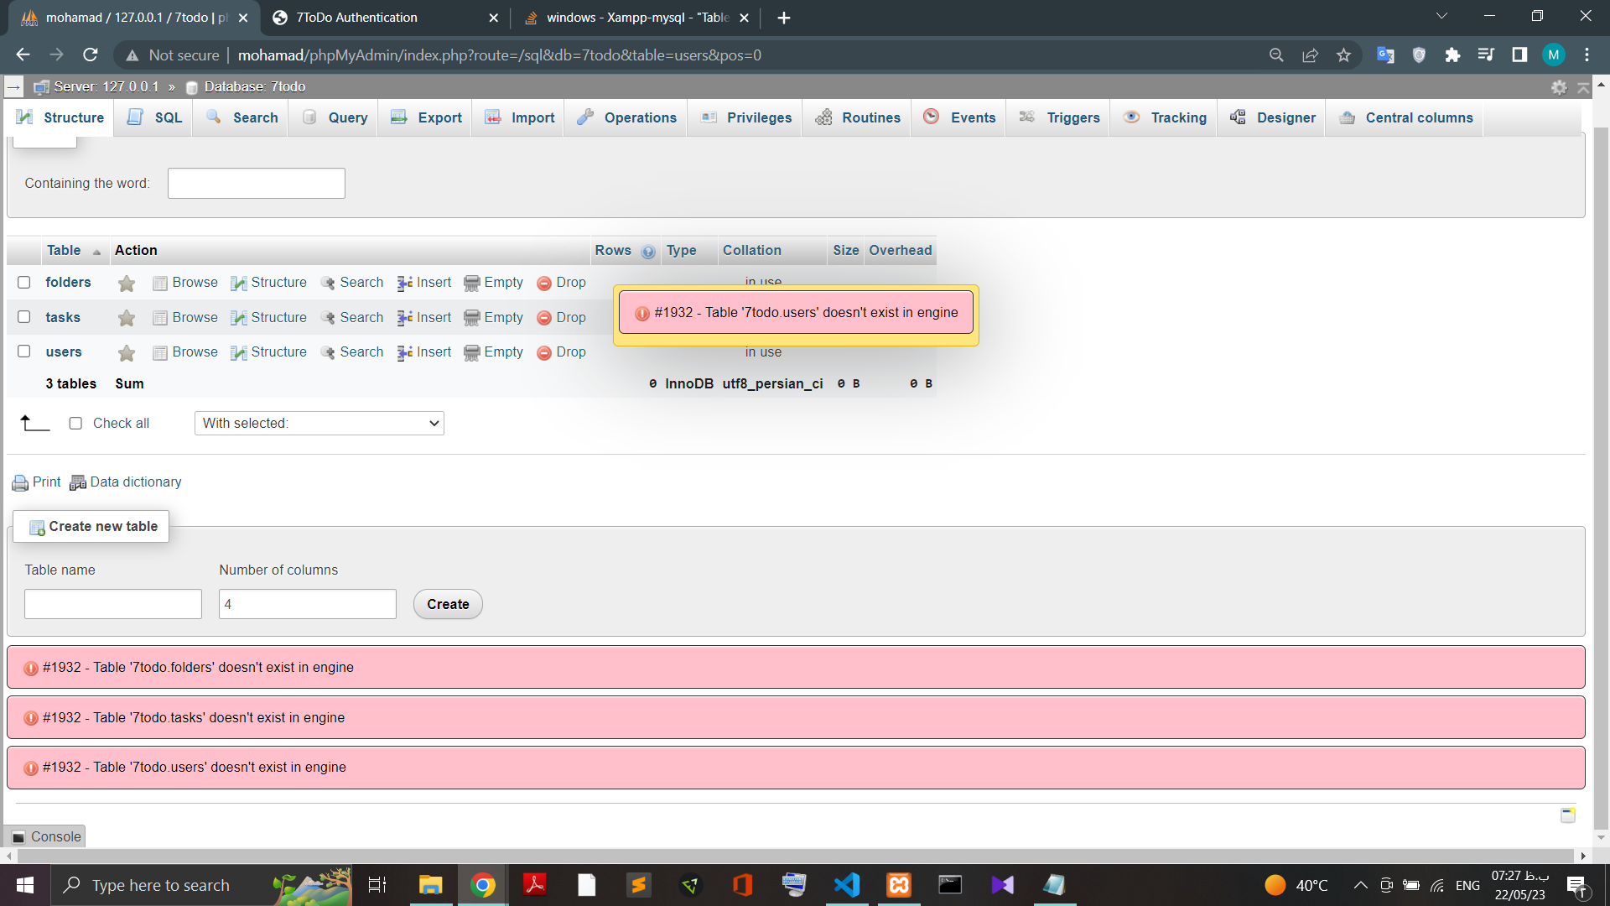Insert into folders table

(x=424, y=283)
